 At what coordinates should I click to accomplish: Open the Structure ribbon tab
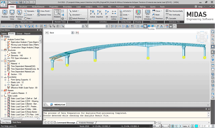coord(23,6)
